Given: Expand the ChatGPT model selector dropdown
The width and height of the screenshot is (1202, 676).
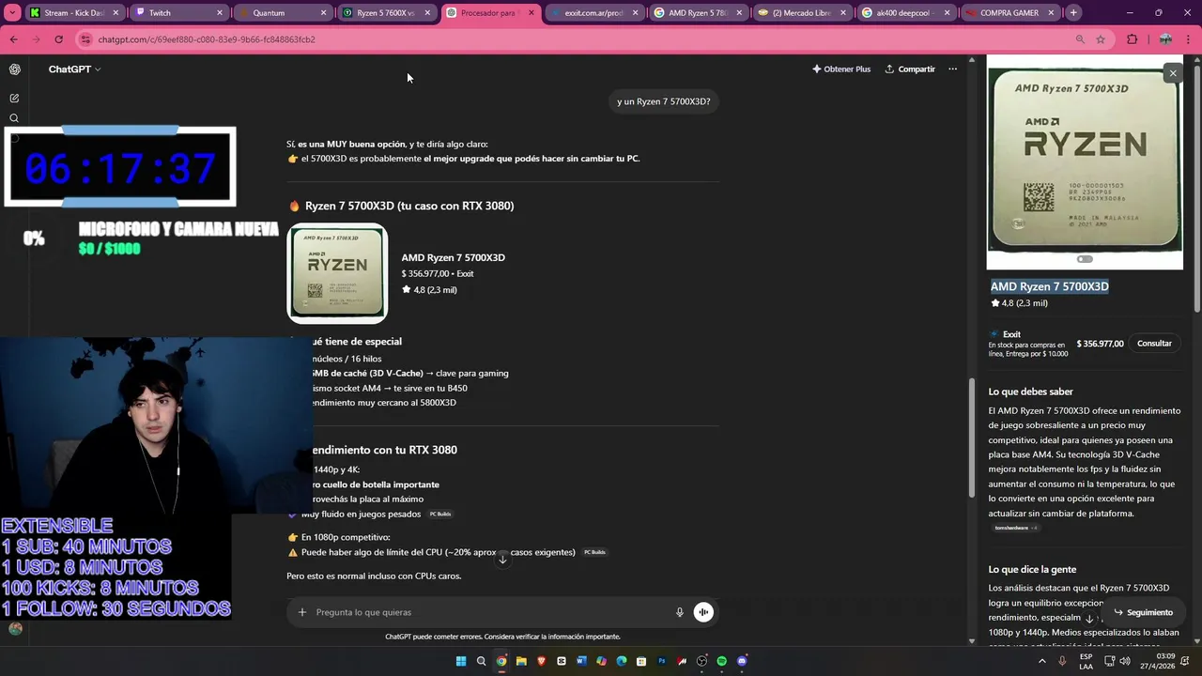Looking at the screenshot, I should (74, 69).
